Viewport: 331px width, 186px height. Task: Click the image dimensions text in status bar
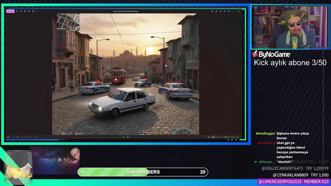coord(27,137)
